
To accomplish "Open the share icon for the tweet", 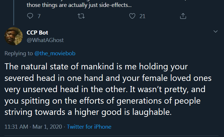I will point(183,16).
